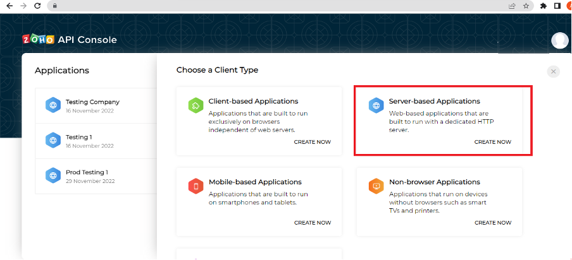572x260 pixels.
Task: Click the Zoho logo
Action: [39, 40]
